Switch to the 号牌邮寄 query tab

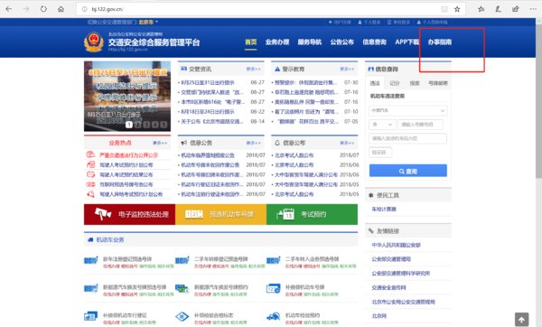(438, 83)
